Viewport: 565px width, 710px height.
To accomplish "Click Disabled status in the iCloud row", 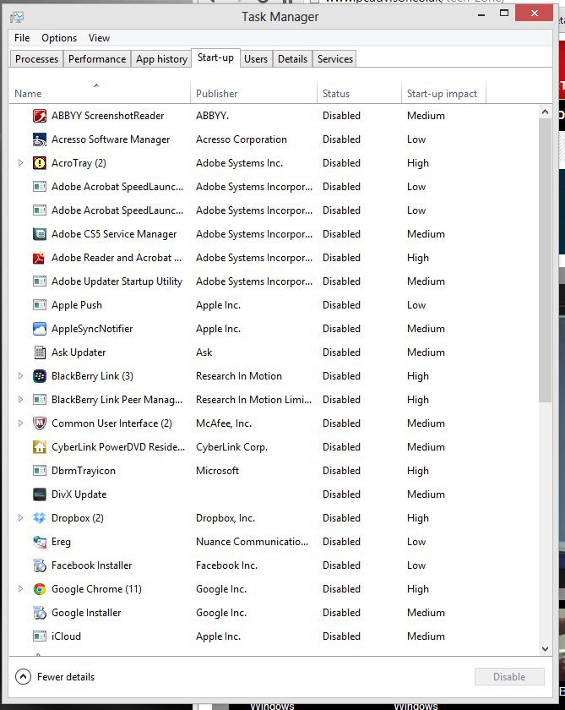I will (341, 636).
